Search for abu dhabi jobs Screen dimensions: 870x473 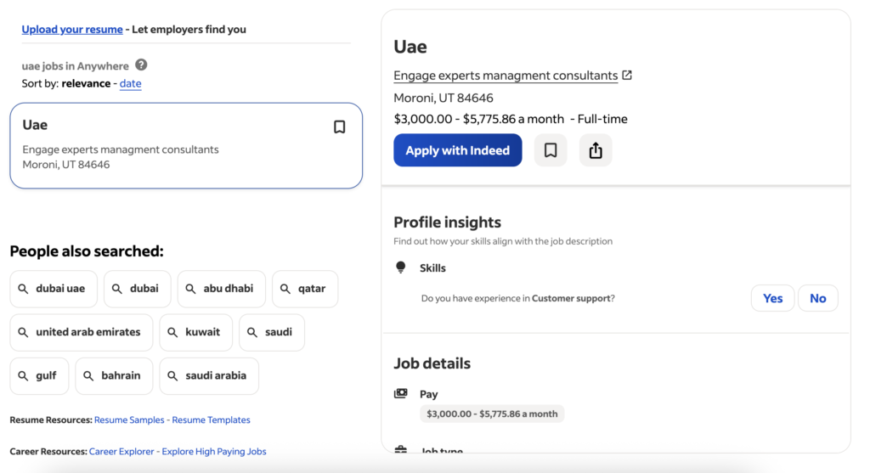[222, 289]
